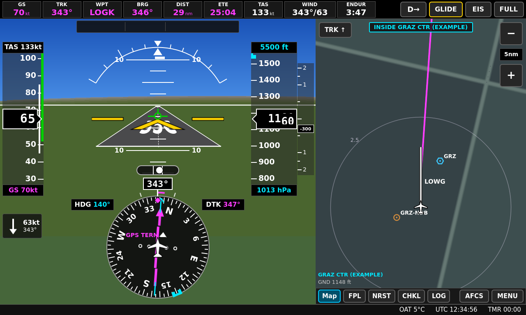This screenshot has width=526, height=315.
Task: Open the NRST nearest tab
Action: (x=382, y=296)
